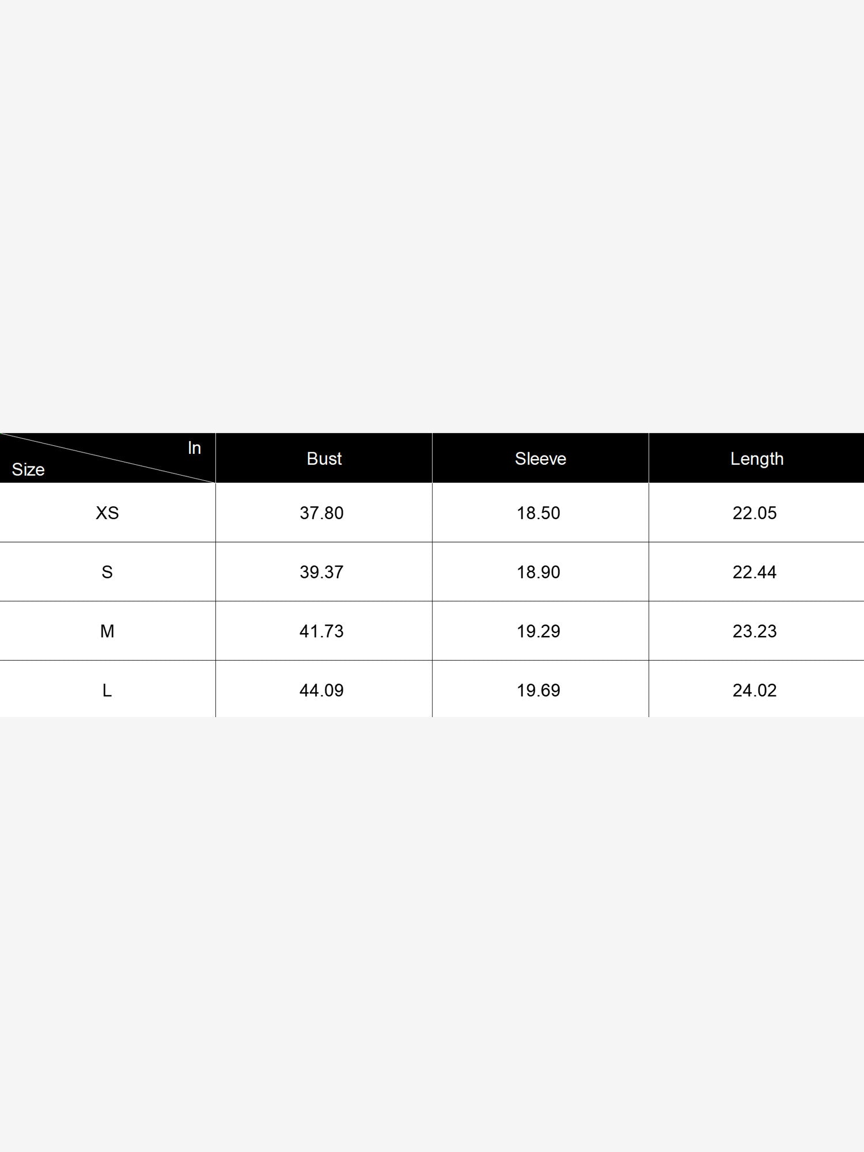Click the S bust value 39.37
Viewport: 864px width, 1152px height.
click(x=321, y=572)
